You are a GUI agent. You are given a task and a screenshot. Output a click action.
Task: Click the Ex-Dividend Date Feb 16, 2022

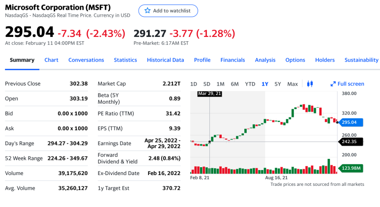click(x=164, y=173)
